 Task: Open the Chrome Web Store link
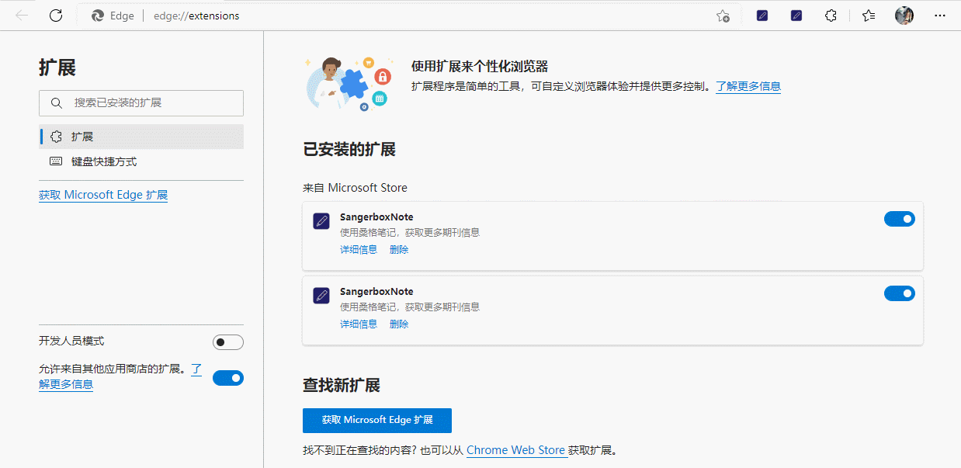click(x=515, y=450)
